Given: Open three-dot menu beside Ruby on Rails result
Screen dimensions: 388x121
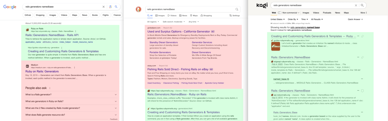Looking at the screenshot, I should pyautogui.click(x=76, y=31).
